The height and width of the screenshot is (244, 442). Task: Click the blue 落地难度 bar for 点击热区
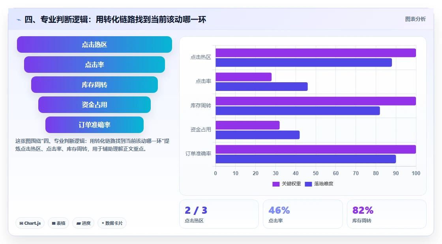[303, 63]
